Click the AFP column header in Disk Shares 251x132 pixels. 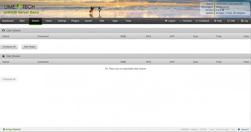(x=172, y=62)
